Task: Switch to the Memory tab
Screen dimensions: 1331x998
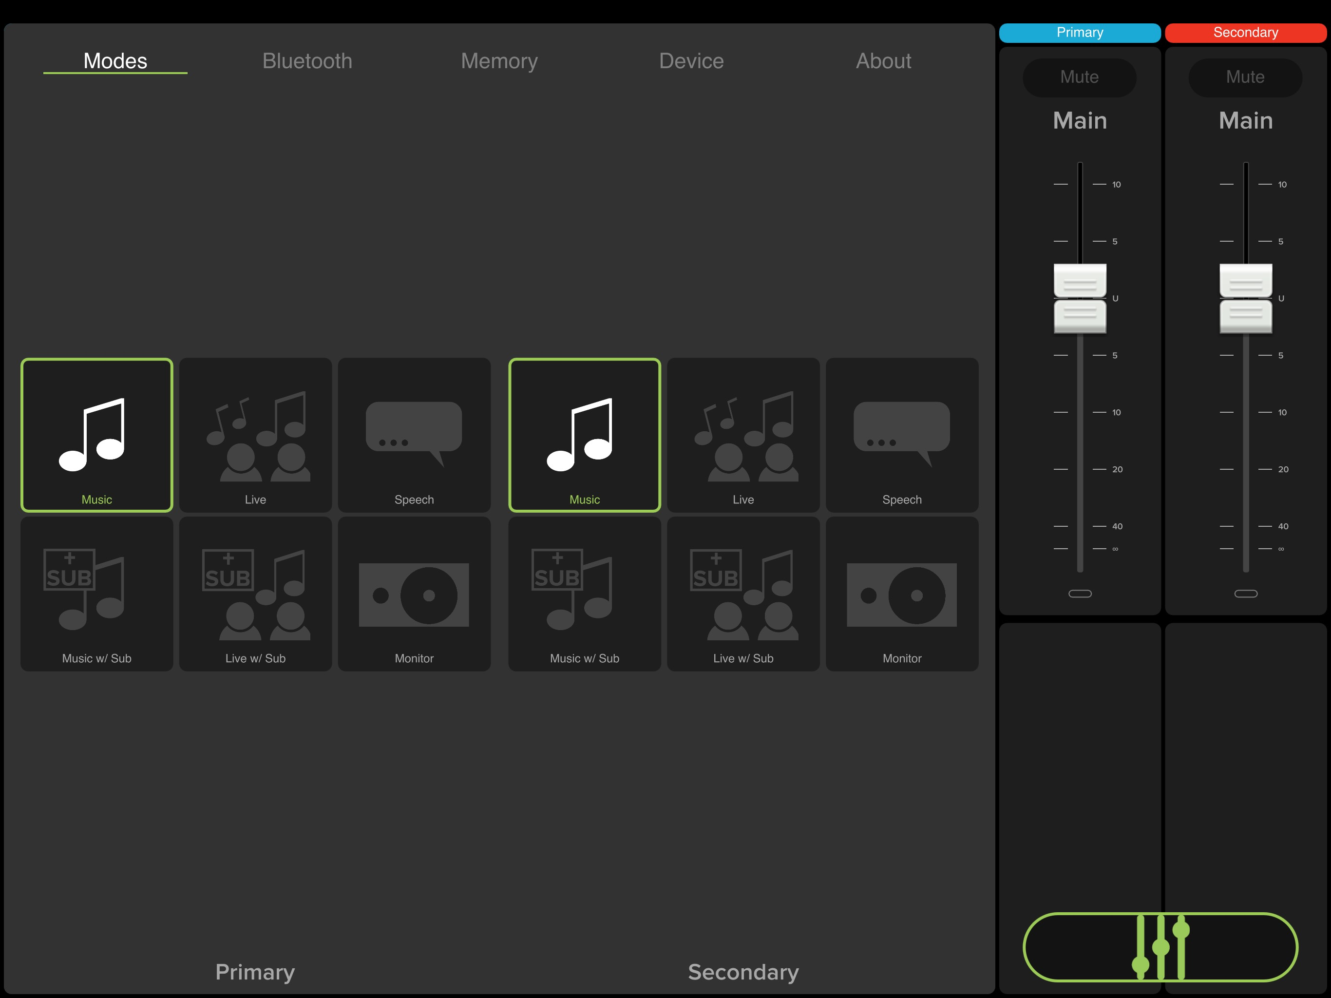Action: pyautogui.click(x=499, y=61)
